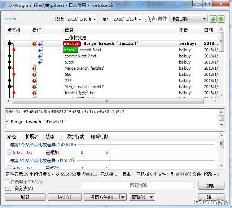Select the commit 8.txt log entry
Screen dimensions: 232x208
click(x=112, y=50)
